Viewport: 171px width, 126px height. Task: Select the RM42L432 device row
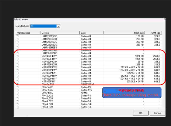tap(89, 96)
